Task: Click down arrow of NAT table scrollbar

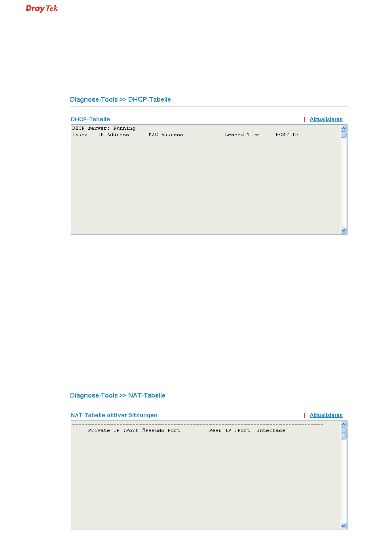Action: click(343, 526)
